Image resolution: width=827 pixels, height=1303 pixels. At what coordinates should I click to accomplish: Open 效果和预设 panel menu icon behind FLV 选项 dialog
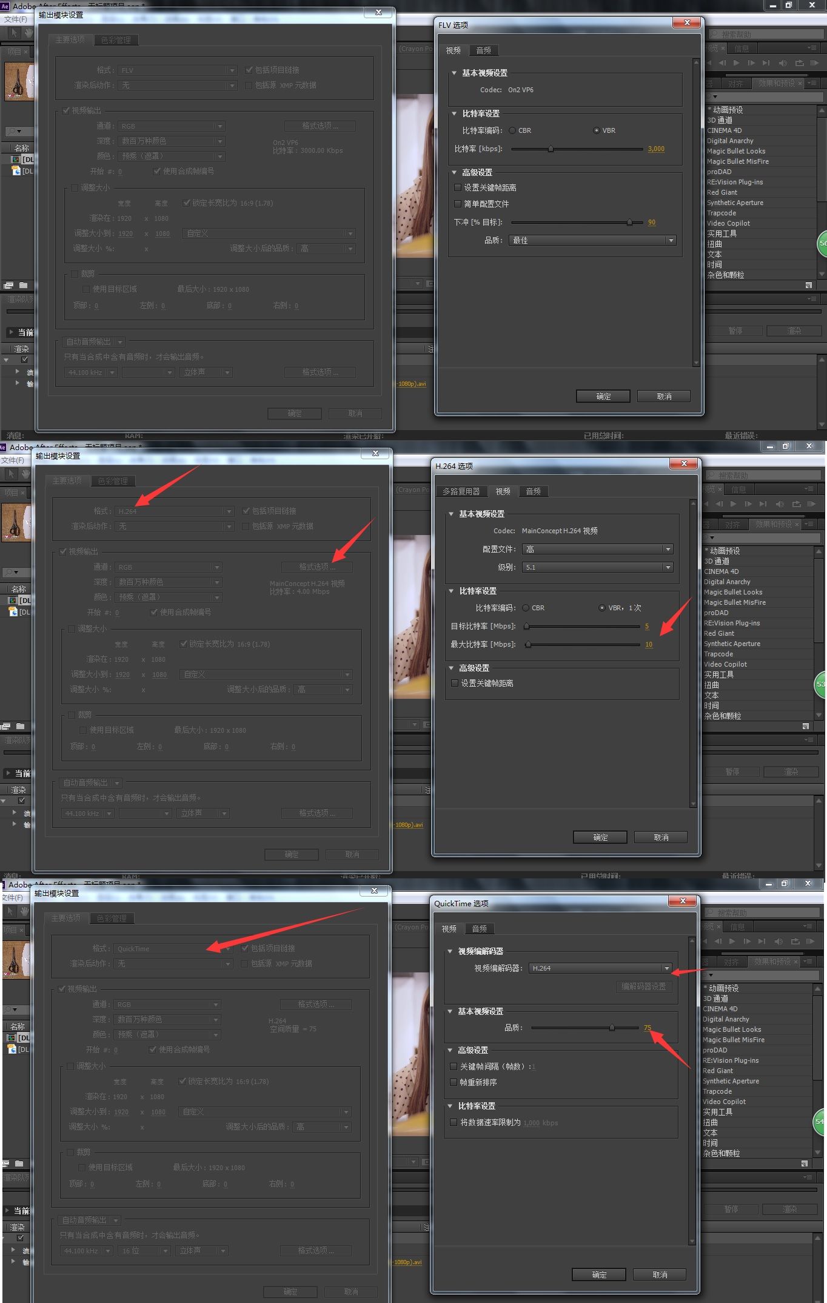click(x=811, y=83)
